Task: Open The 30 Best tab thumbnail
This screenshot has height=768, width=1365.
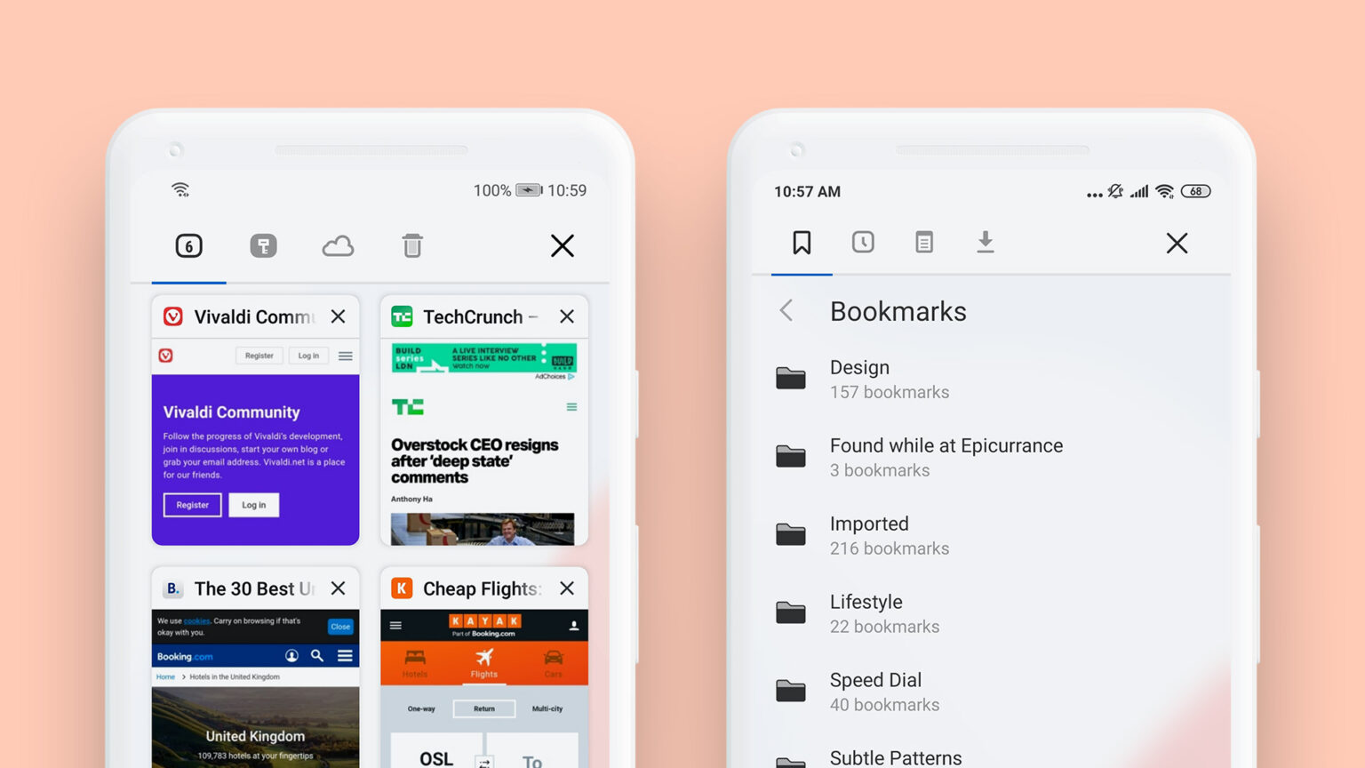Action: pos(255,693)
